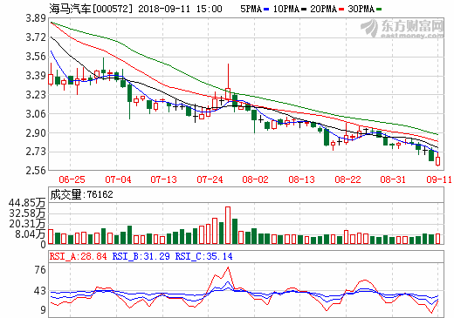
Task: Click the blue 5PMA legend swatch
Action: tap(266, 10)
